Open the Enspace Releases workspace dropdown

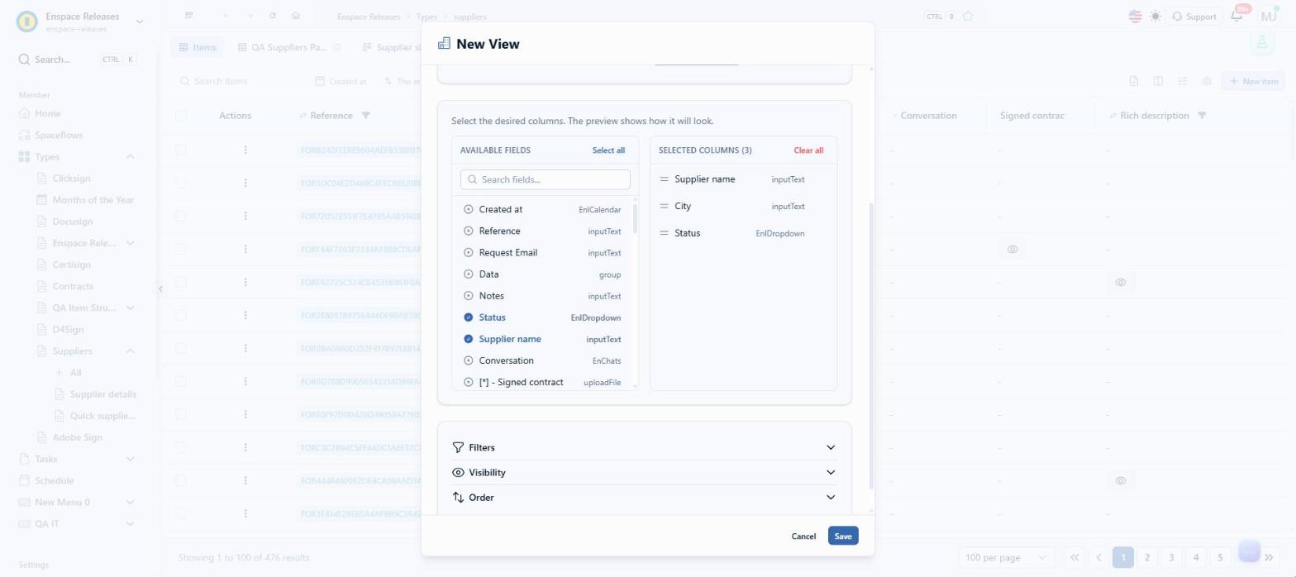tap(139, 21)
